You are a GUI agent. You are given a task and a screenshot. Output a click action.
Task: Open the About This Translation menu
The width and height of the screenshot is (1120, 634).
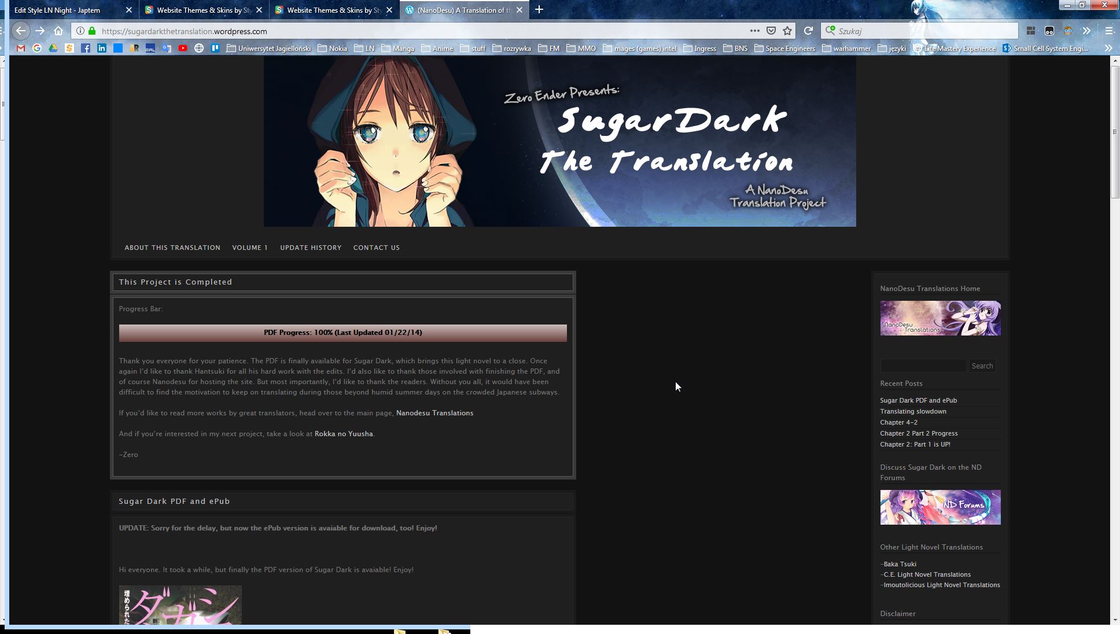172,248
